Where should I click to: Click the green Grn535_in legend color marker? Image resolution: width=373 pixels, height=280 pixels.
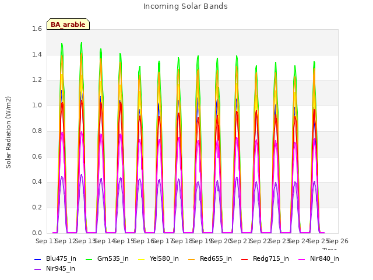click(x=89, y=260)
